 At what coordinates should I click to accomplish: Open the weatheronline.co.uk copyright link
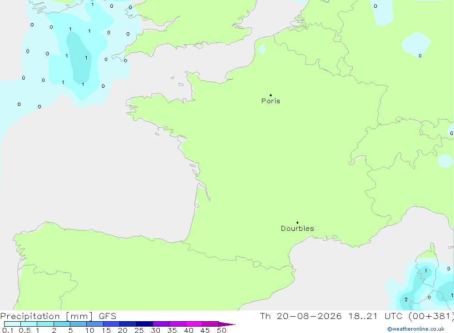[416, 329]
